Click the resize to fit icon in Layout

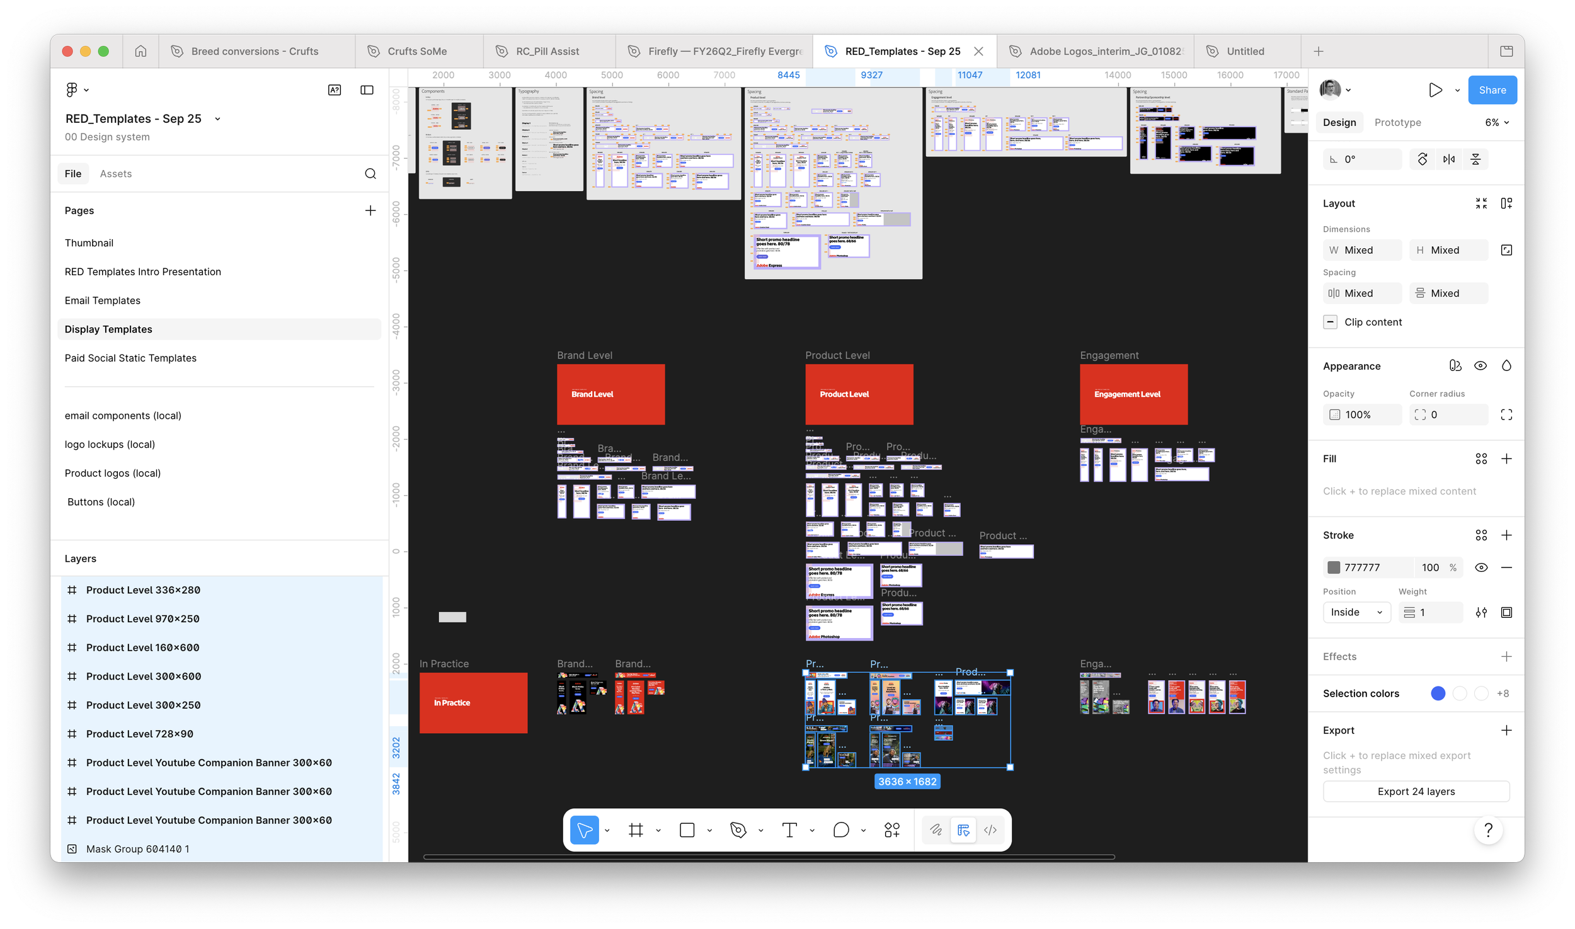(x=1481, y=203)
